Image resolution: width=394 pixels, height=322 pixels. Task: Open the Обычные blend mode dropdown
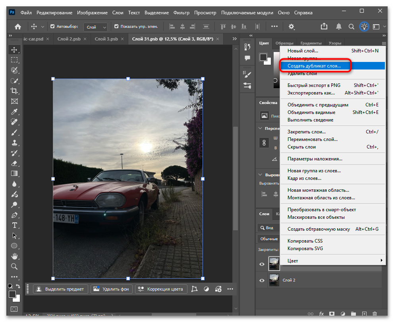(x=268, y=239)
